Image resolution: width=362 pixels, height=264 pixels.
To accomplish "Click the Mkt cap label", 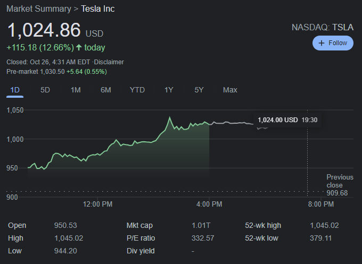I will tap(139, 225).
